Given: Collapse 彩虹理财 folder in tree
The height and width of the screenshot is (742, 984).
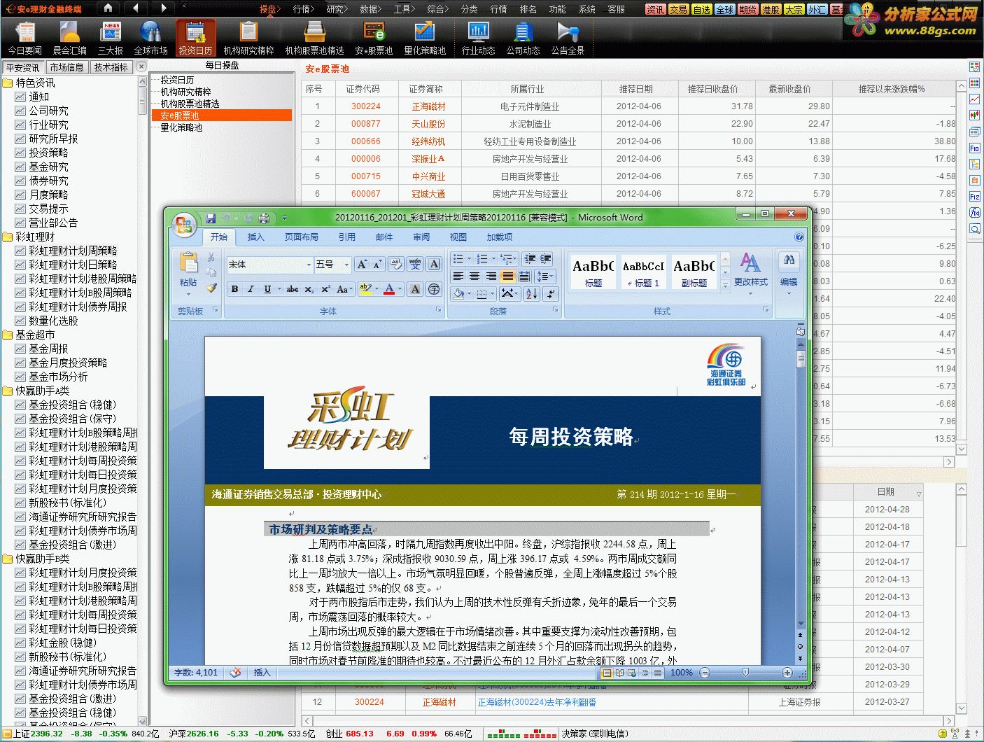Looking at the screenshot, I should (x=8, y=237).
